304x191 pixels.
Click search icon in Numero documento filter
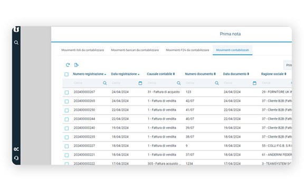[x=217, y=83]
